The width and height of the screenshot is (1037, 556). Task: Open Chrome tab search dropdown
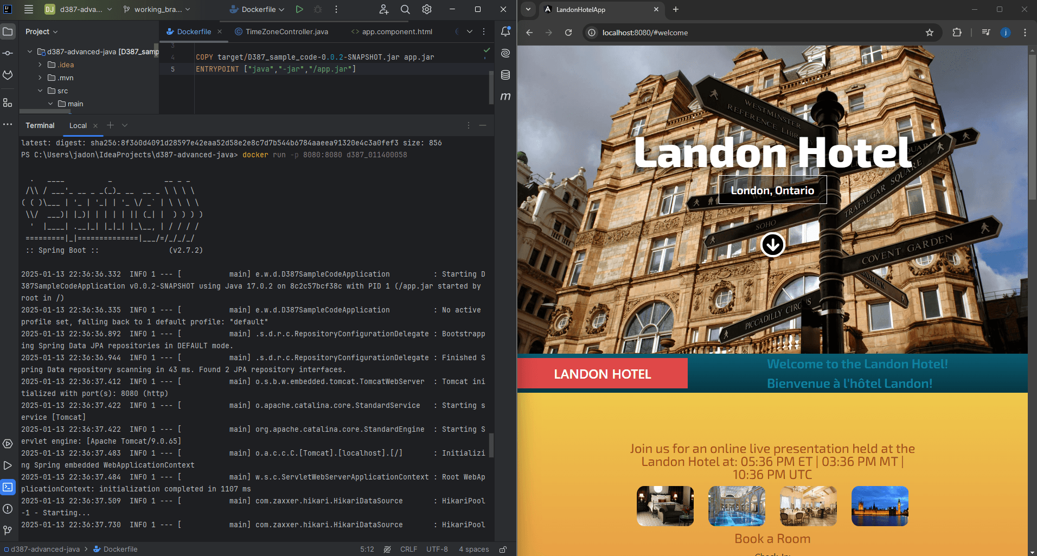point(528,9)
